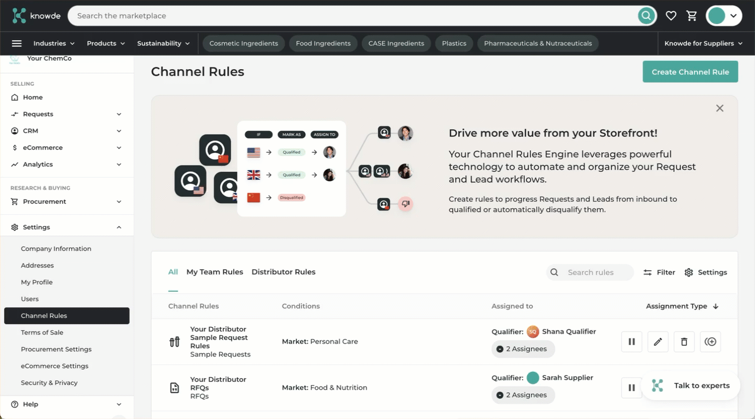
Task: Open the shopping cart icon
Action: 692,16
